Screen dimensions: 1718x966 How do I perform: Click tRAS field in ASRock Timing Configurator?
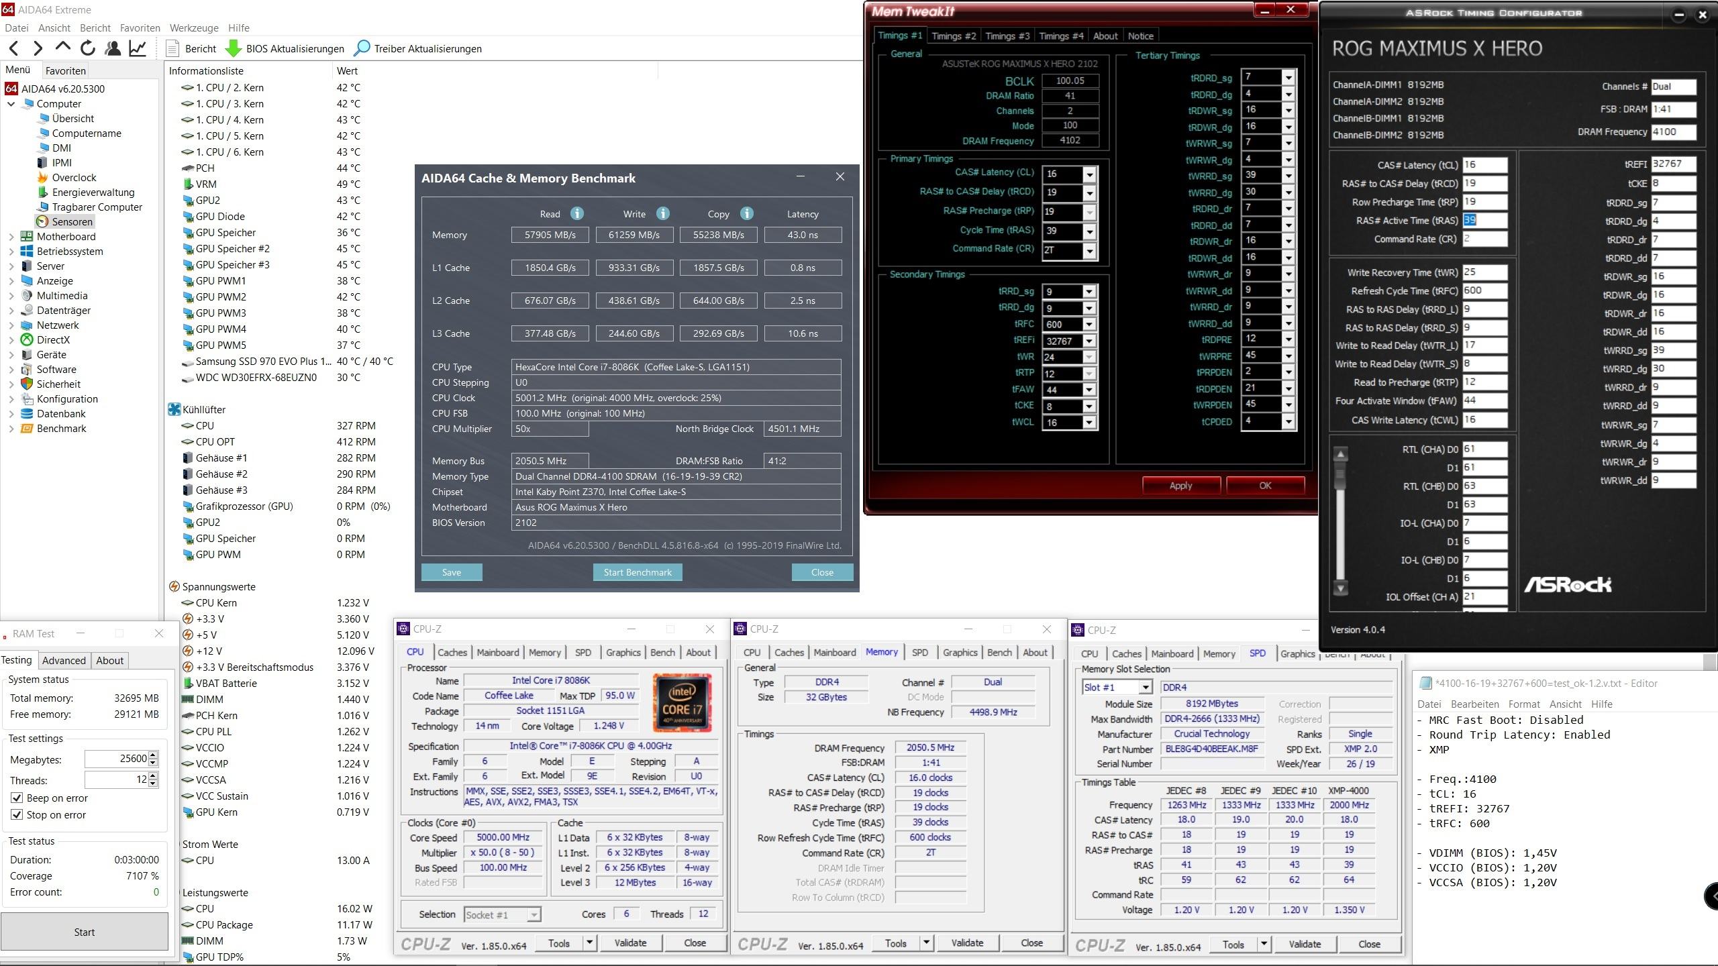point(1484,220)
